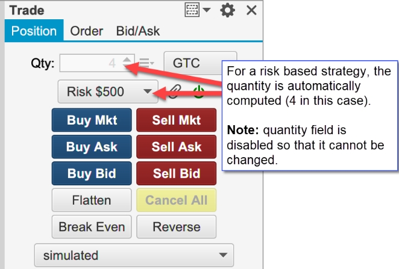399x269 pixels.
Task: Click the panel layout grid icon
Action: coord(192,10)
